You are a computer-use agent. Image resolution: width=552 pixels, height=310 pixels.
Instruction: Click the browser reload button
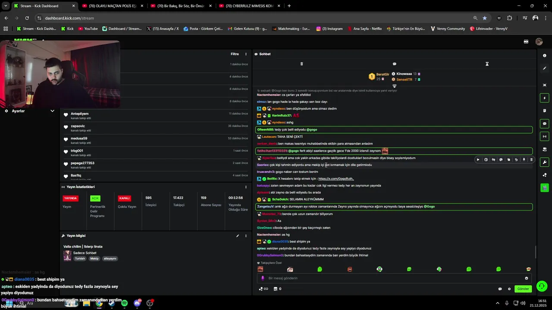[27, 18]
